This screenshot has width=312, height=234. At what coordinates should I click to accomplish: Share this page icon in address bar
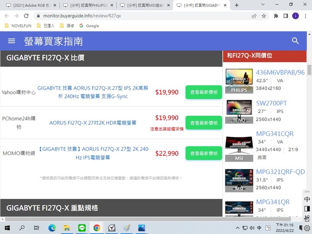[x=254, y=16]
